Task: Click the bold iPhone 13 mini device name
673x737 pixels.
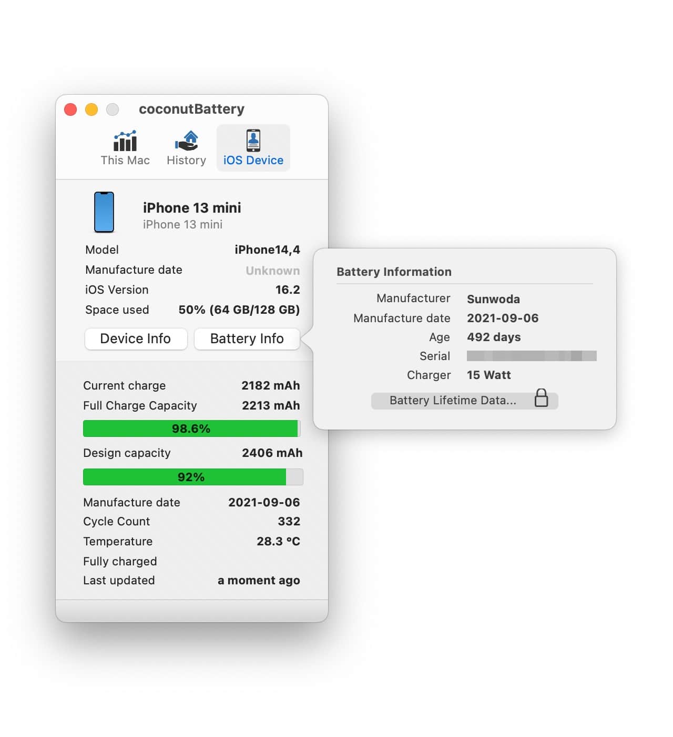Action: click(192, 208)
